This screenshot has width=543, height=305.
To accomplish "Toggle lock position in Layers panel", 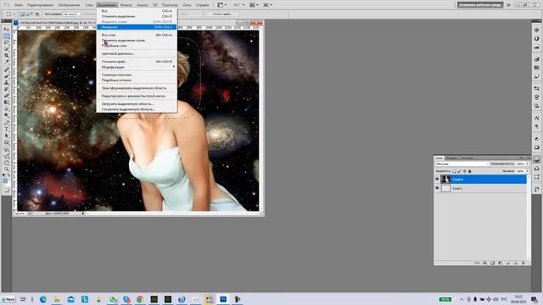I will [x=465, y=171].
